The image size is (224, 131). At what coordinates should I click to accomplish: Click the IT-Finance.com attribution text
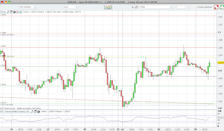8,108
